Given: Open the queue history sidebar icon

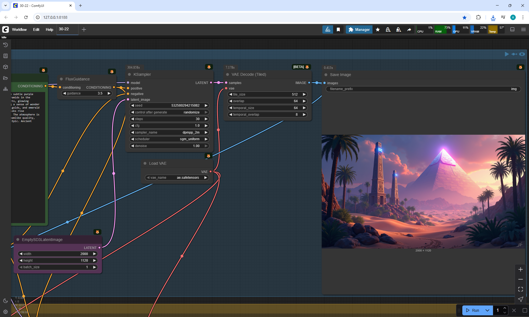Looking at the screenshot, I should tap(5, 45).
